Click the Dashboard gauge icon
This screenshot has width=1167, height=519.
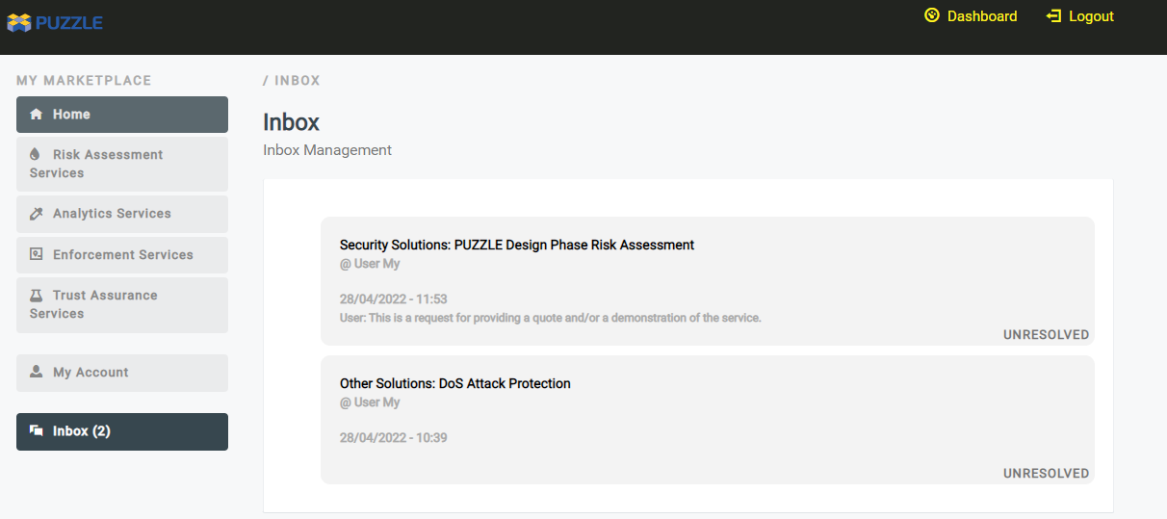click(931, 15)
